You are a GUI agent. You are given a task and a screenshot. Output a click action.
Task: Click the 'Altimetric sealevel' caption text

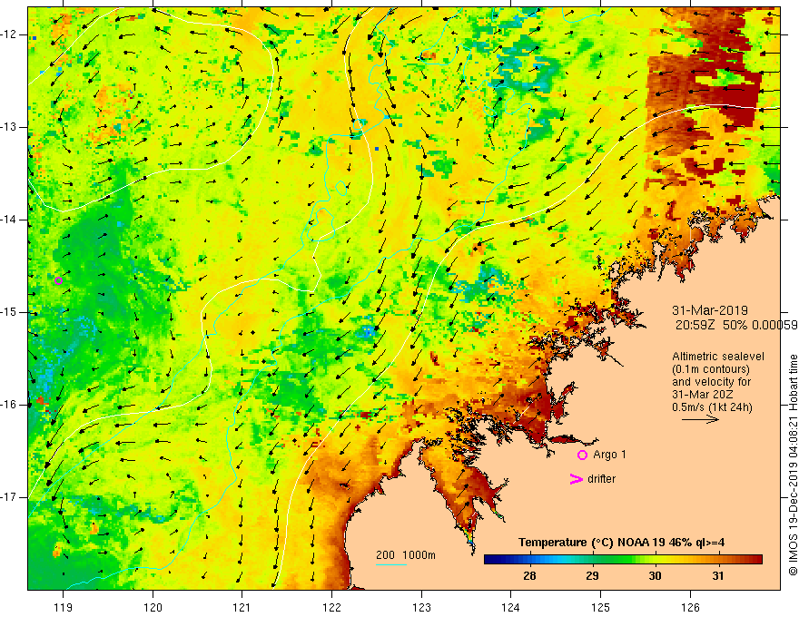(718, 357)
